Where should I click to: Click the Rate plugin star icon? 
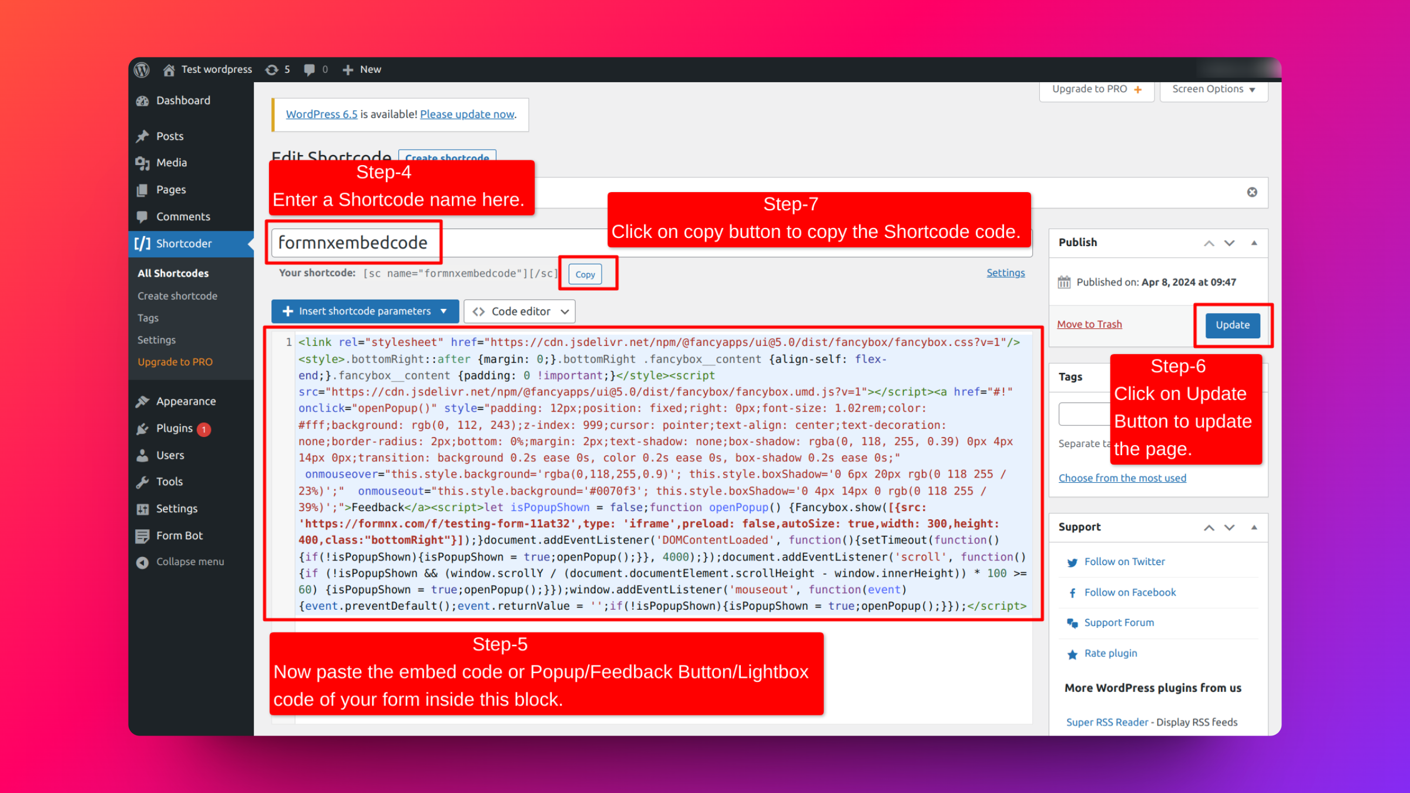1072,654
